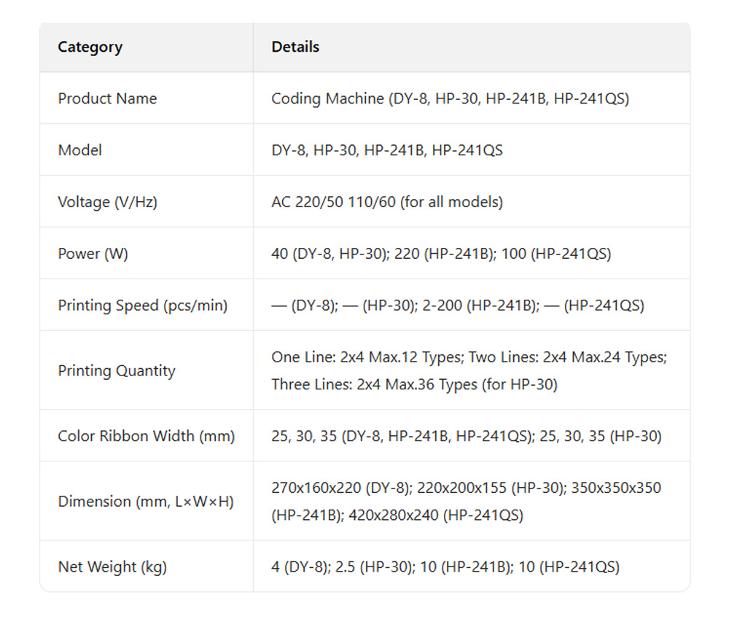Click the net weight values starting 4 (DY-8)
This screenshot has width=729, height=619.
445,567
